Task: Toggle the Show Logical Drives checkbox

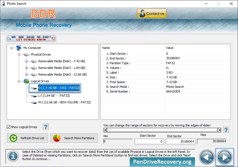Action: [x=9, y=127]
